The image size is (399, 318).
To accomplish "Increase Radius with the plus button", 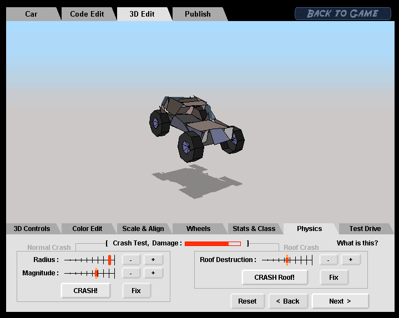I will (153, 260).
